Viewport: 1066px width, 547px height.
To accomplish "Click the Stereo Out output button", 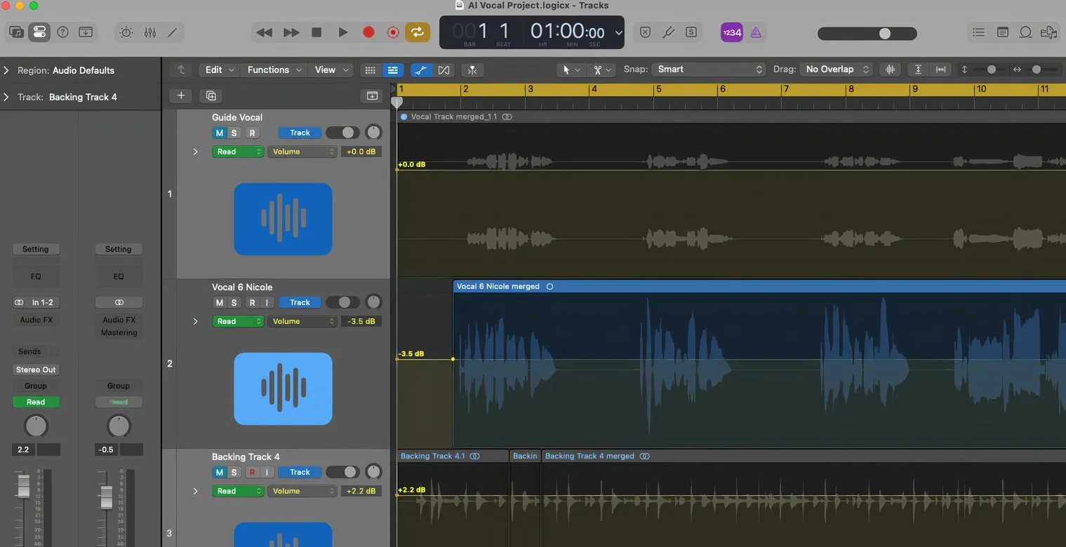I will coord(36,370).
